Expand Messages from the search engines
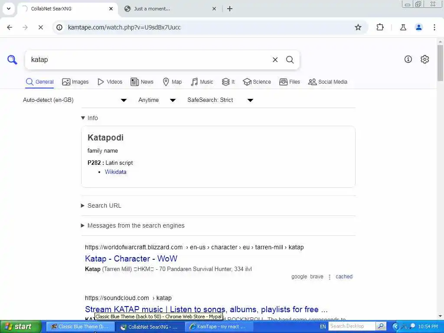 (133, 225)
